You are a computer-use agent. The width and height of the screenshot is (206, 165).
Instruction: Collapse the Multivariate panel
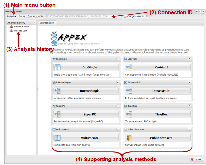tap(118, 129)
